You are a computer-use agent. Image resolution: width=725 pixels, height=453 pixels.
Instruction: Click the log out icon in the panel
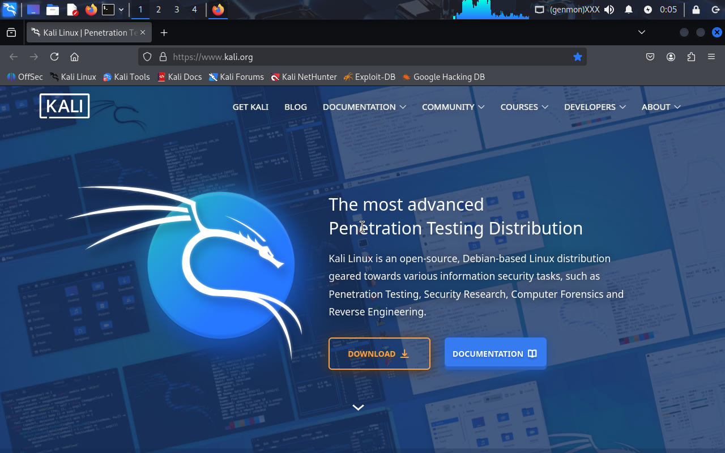coord(715,10)
